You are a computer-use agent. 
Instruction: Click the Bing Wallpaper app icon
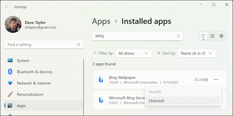[x=101, y=79]
